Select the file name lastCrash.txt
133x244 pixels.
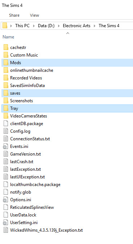(x=22, y=162)
